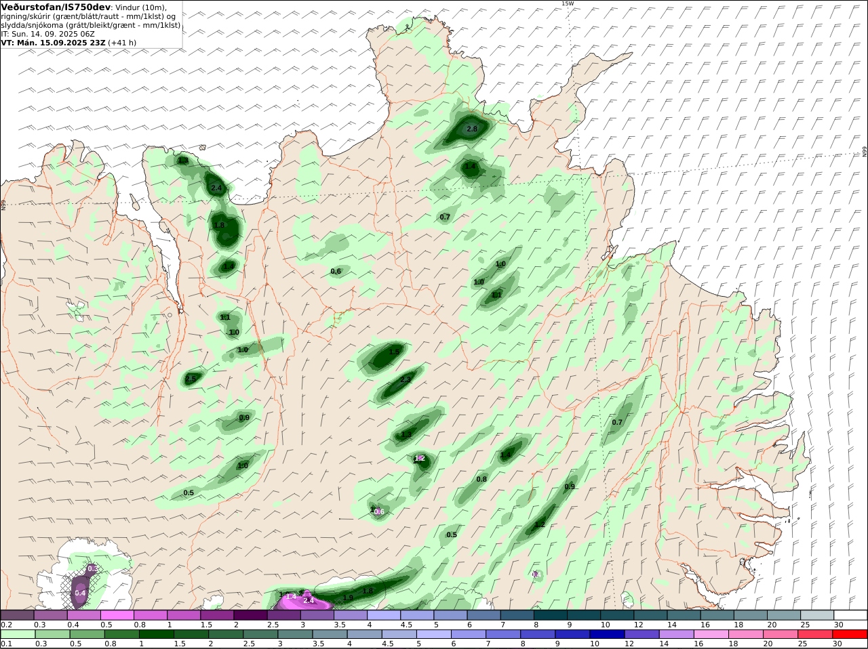The height and width of the screenshot is (649, 868).
Task: Select light green swatch between 0.1 and 0.3
Action: pos(17,634)
